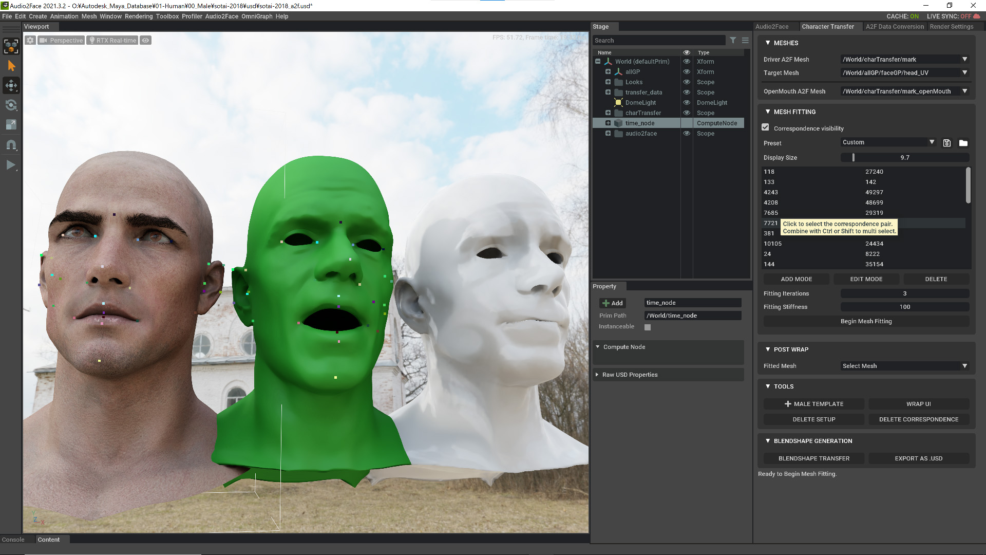986x555 pixels.
Task: Open the Audio2Face menu
Action: click(x=221, y=16)
